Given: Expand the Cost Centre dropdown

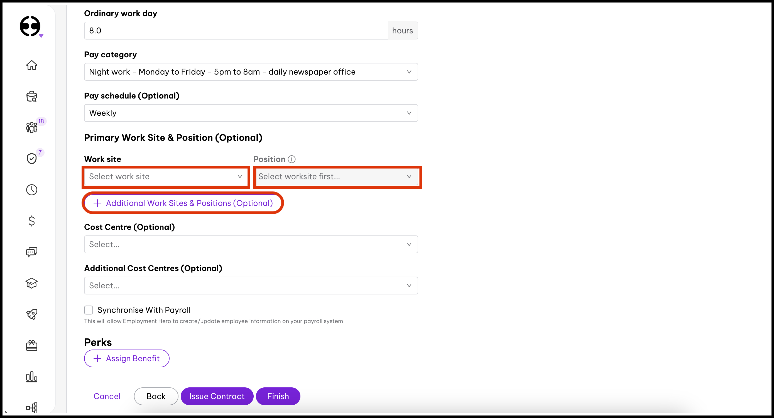Looking at the screenshot, I should point(251,244).
